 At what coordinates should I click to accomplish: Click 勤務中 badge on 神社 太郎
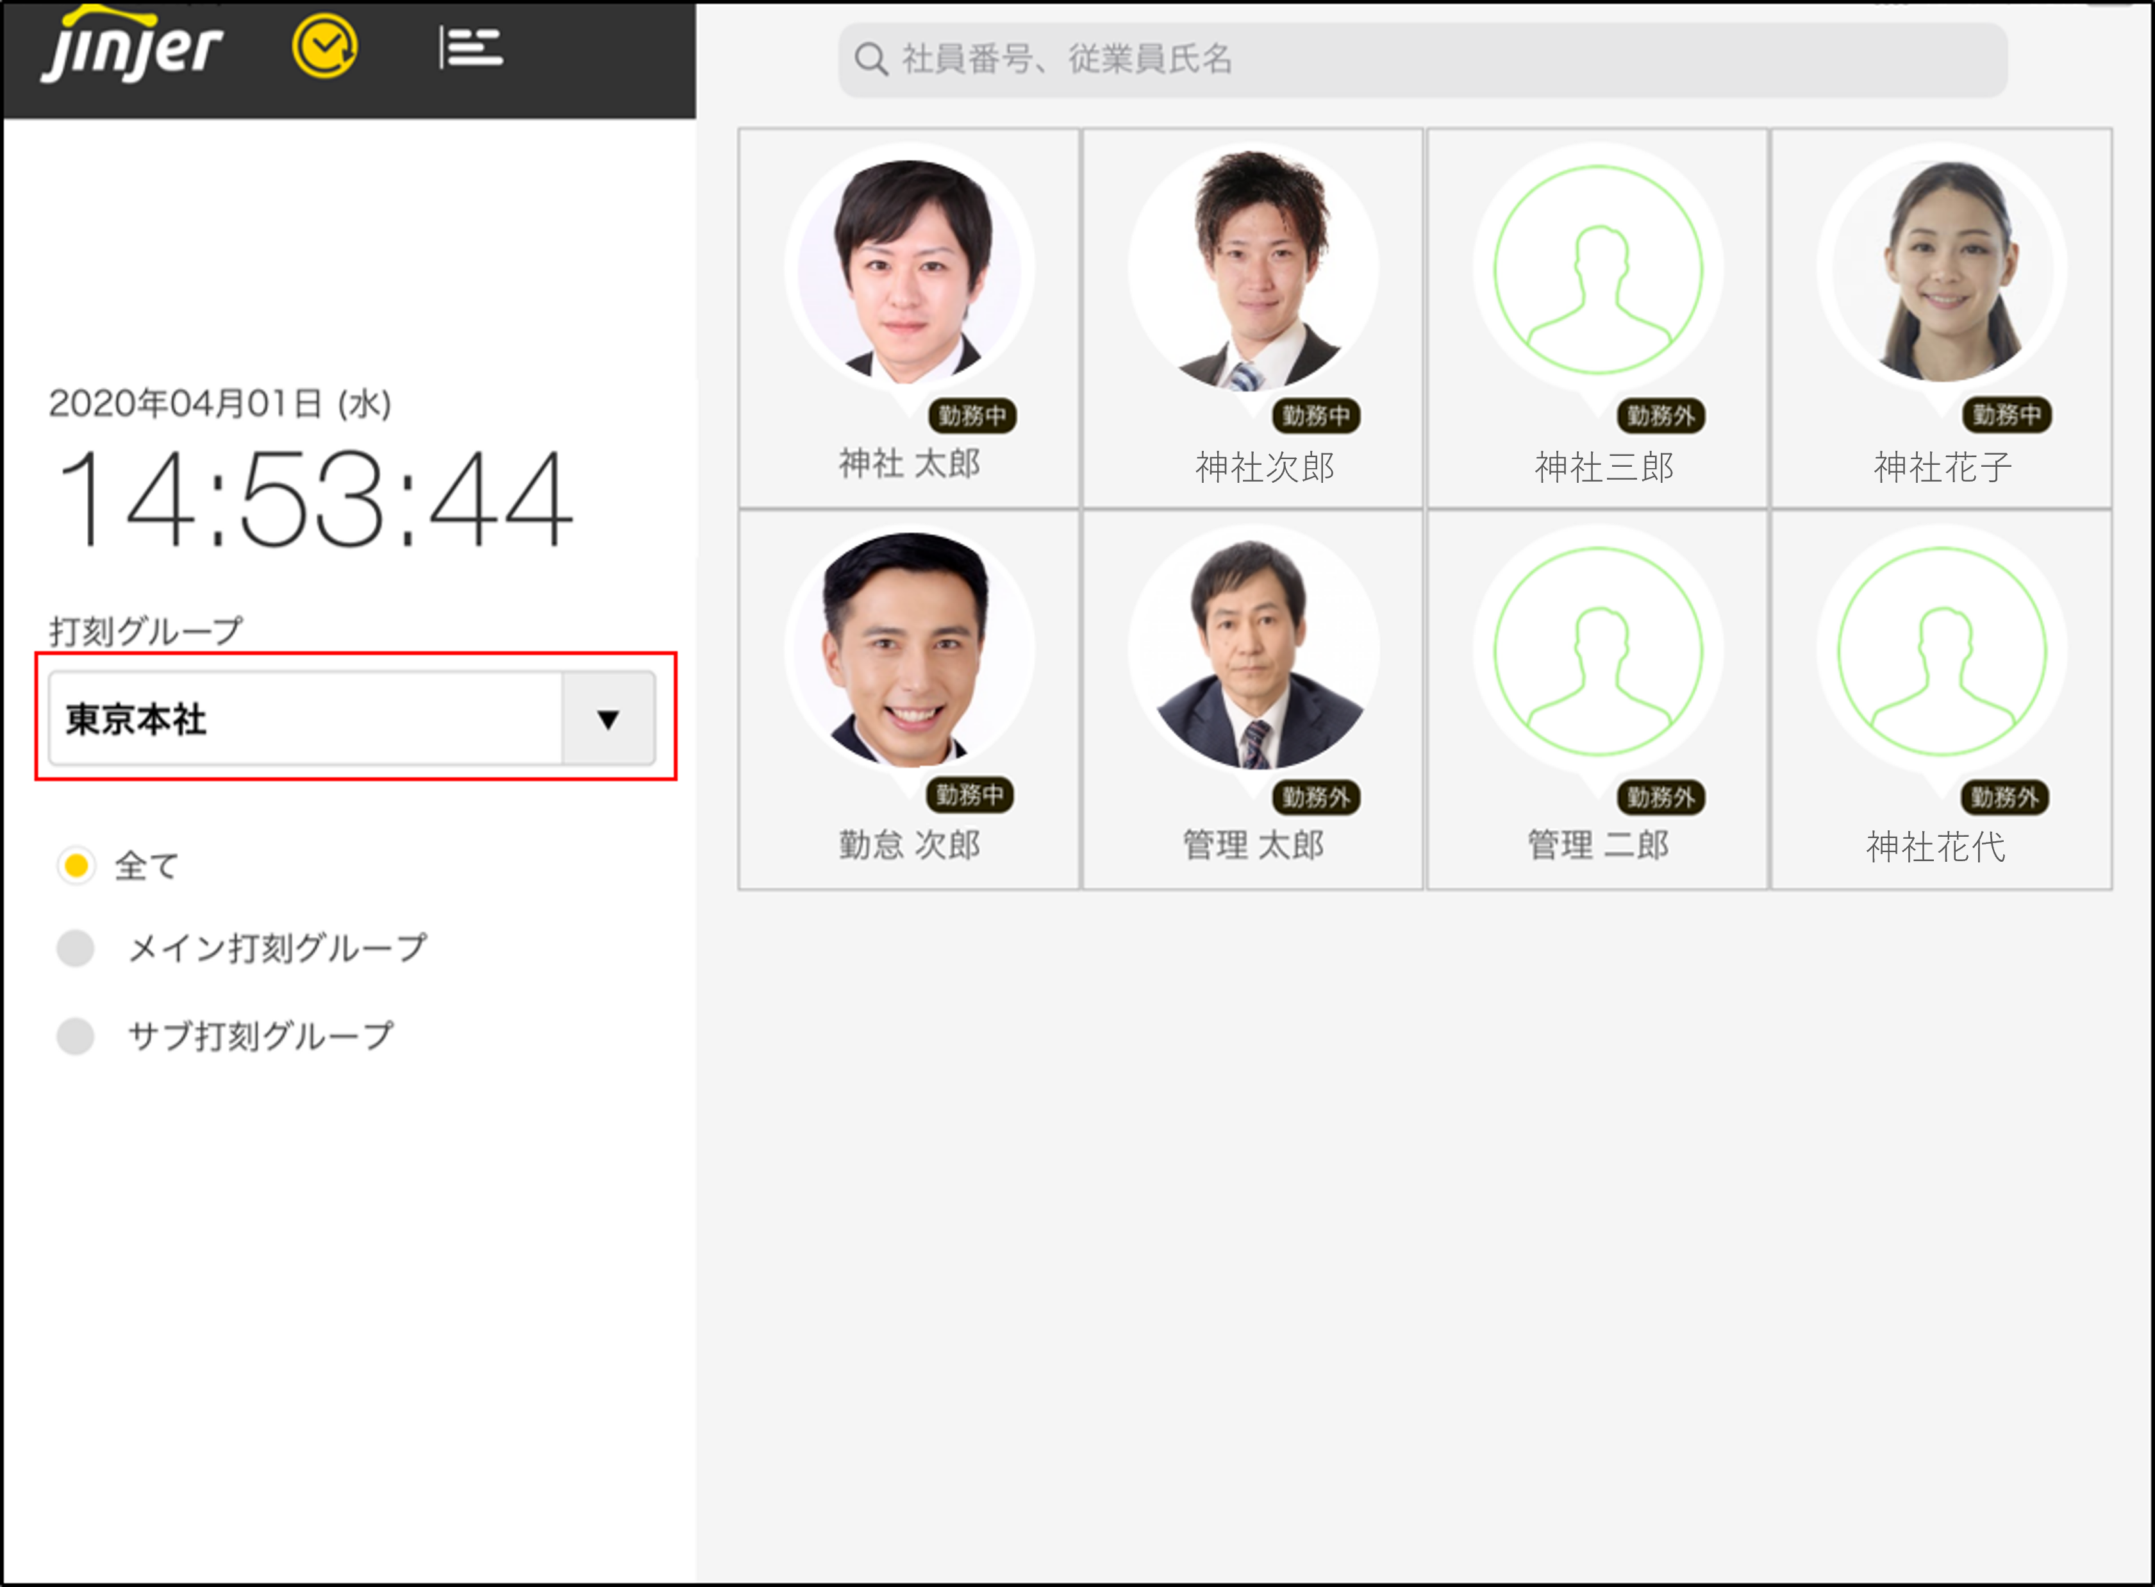(x=972, y=416)
